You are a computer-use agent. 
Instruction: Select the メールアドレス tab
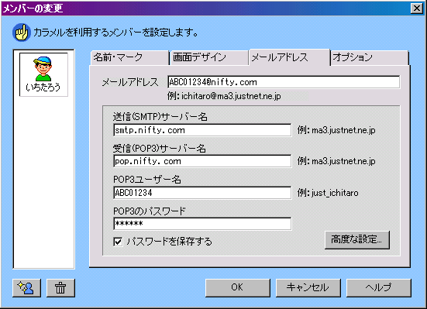289,57
